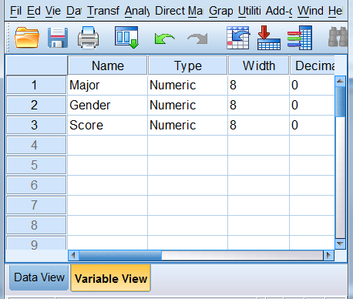Open the Add-ons menu

pyautogui.click(x=279, y=11)
